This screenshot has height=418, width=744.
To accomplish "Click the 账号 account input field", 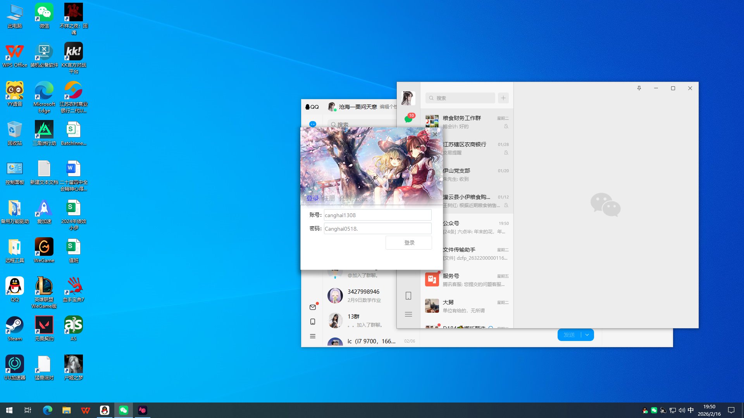I will 377,215.
